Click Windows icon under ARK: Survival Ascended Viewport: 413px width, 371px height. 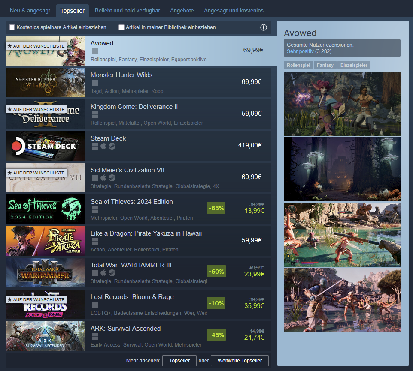pyautogui.click(x=95, y=337)
